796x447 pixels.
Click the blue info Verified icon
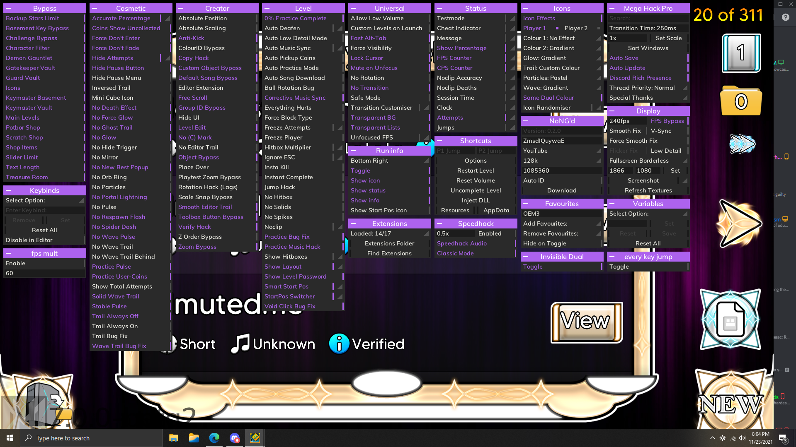point(339,344)
